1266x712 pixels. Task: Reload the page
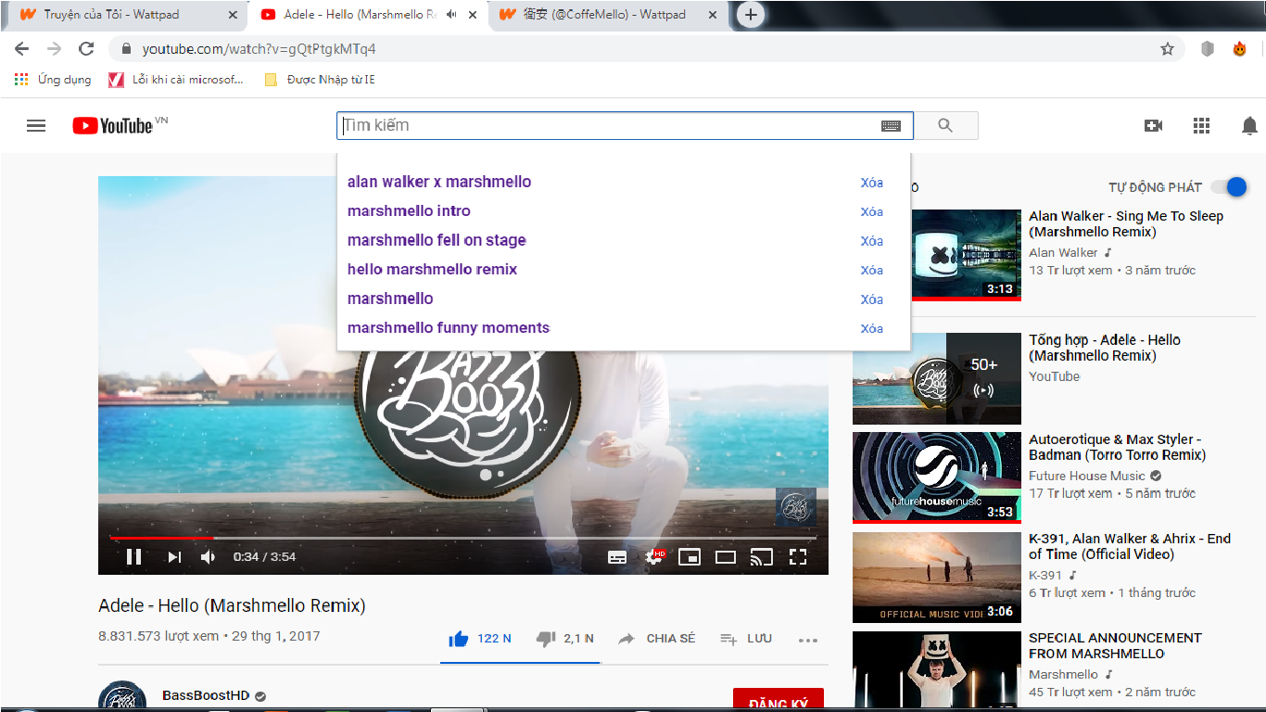point(86,49)
